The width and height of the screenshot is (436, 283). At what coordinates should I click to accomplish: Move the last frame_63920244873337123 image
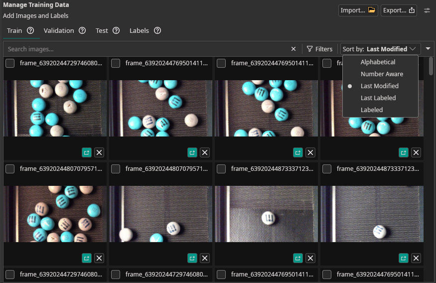pyautogui.click(x=404, y=258)
